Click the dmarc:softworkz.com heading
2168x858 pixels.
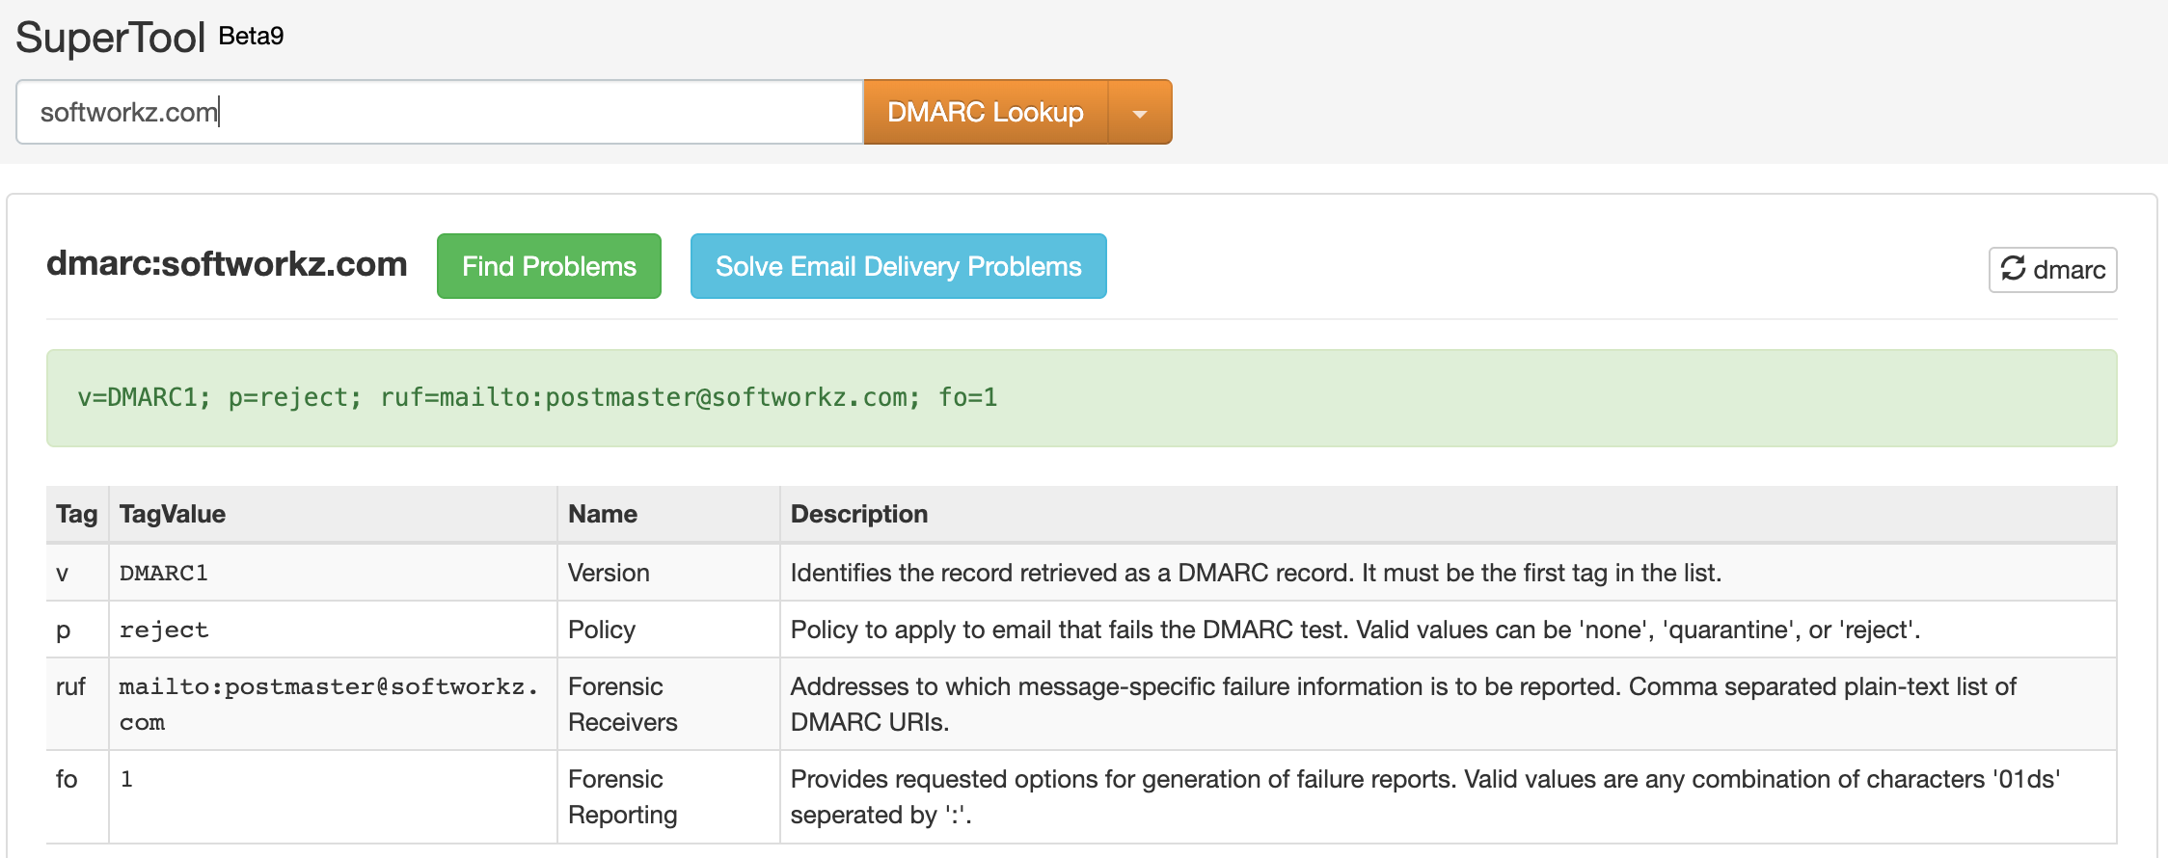tap(227, 264)
